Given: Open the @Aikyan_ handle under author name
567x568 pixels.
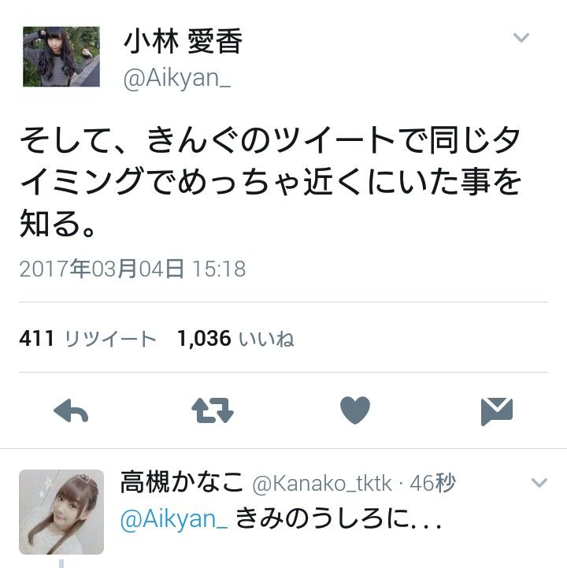Looking at the screenshot, I should tap(177, 78).
